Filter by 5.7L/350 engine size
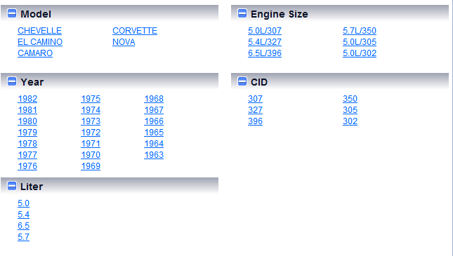453x256 pixels. click(360, 31)
